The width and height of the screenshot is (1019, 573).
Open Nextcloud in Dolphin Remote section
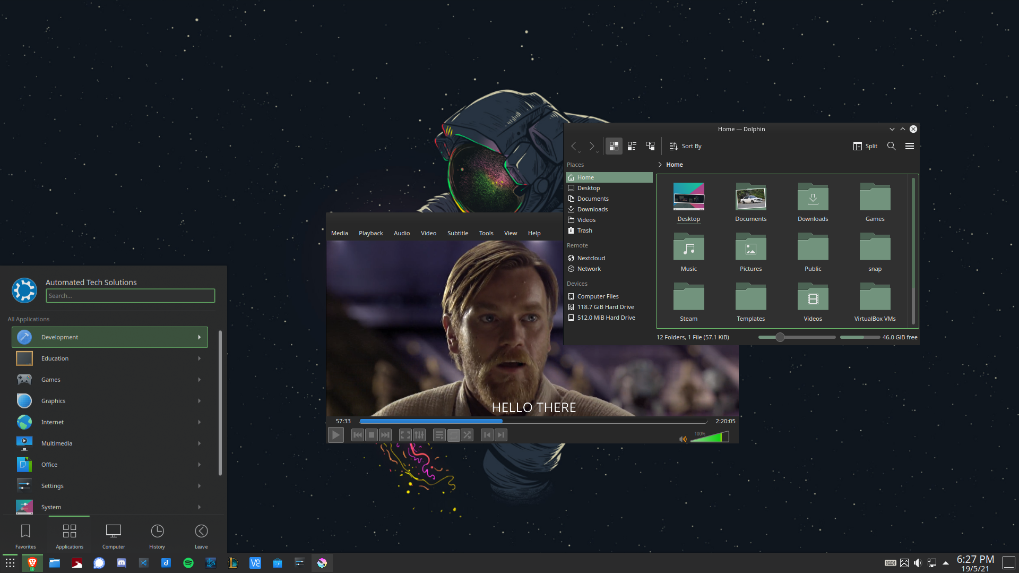click(609, 258)
